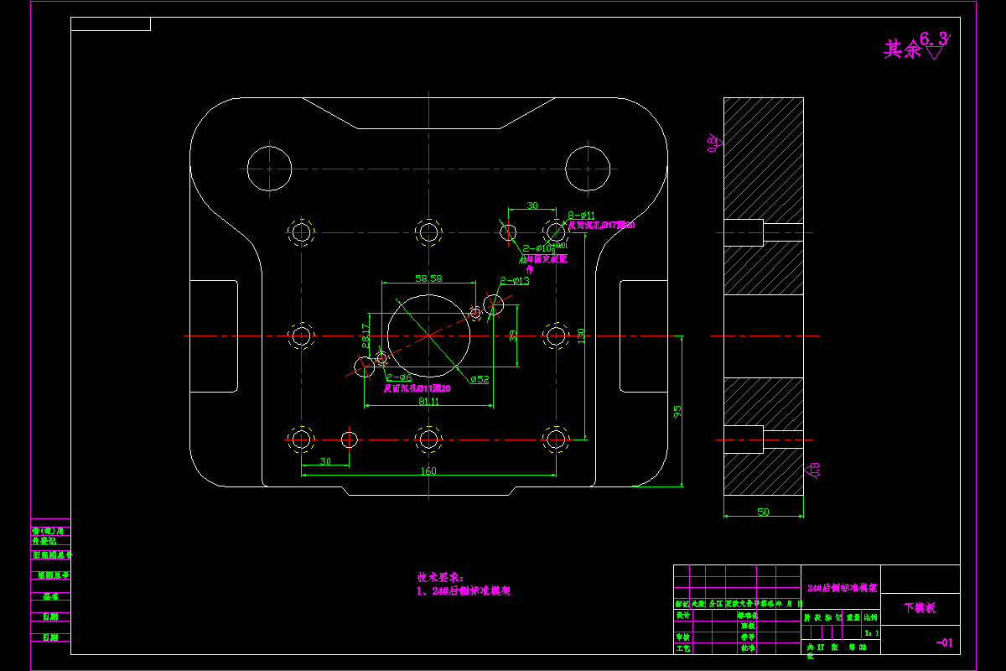Click the large ø52 center circle

pos(428,335)
